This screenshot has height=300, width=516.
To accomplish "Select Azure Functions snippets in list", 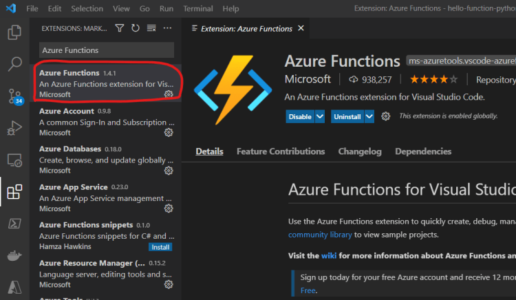I will [x=105, y=235].
